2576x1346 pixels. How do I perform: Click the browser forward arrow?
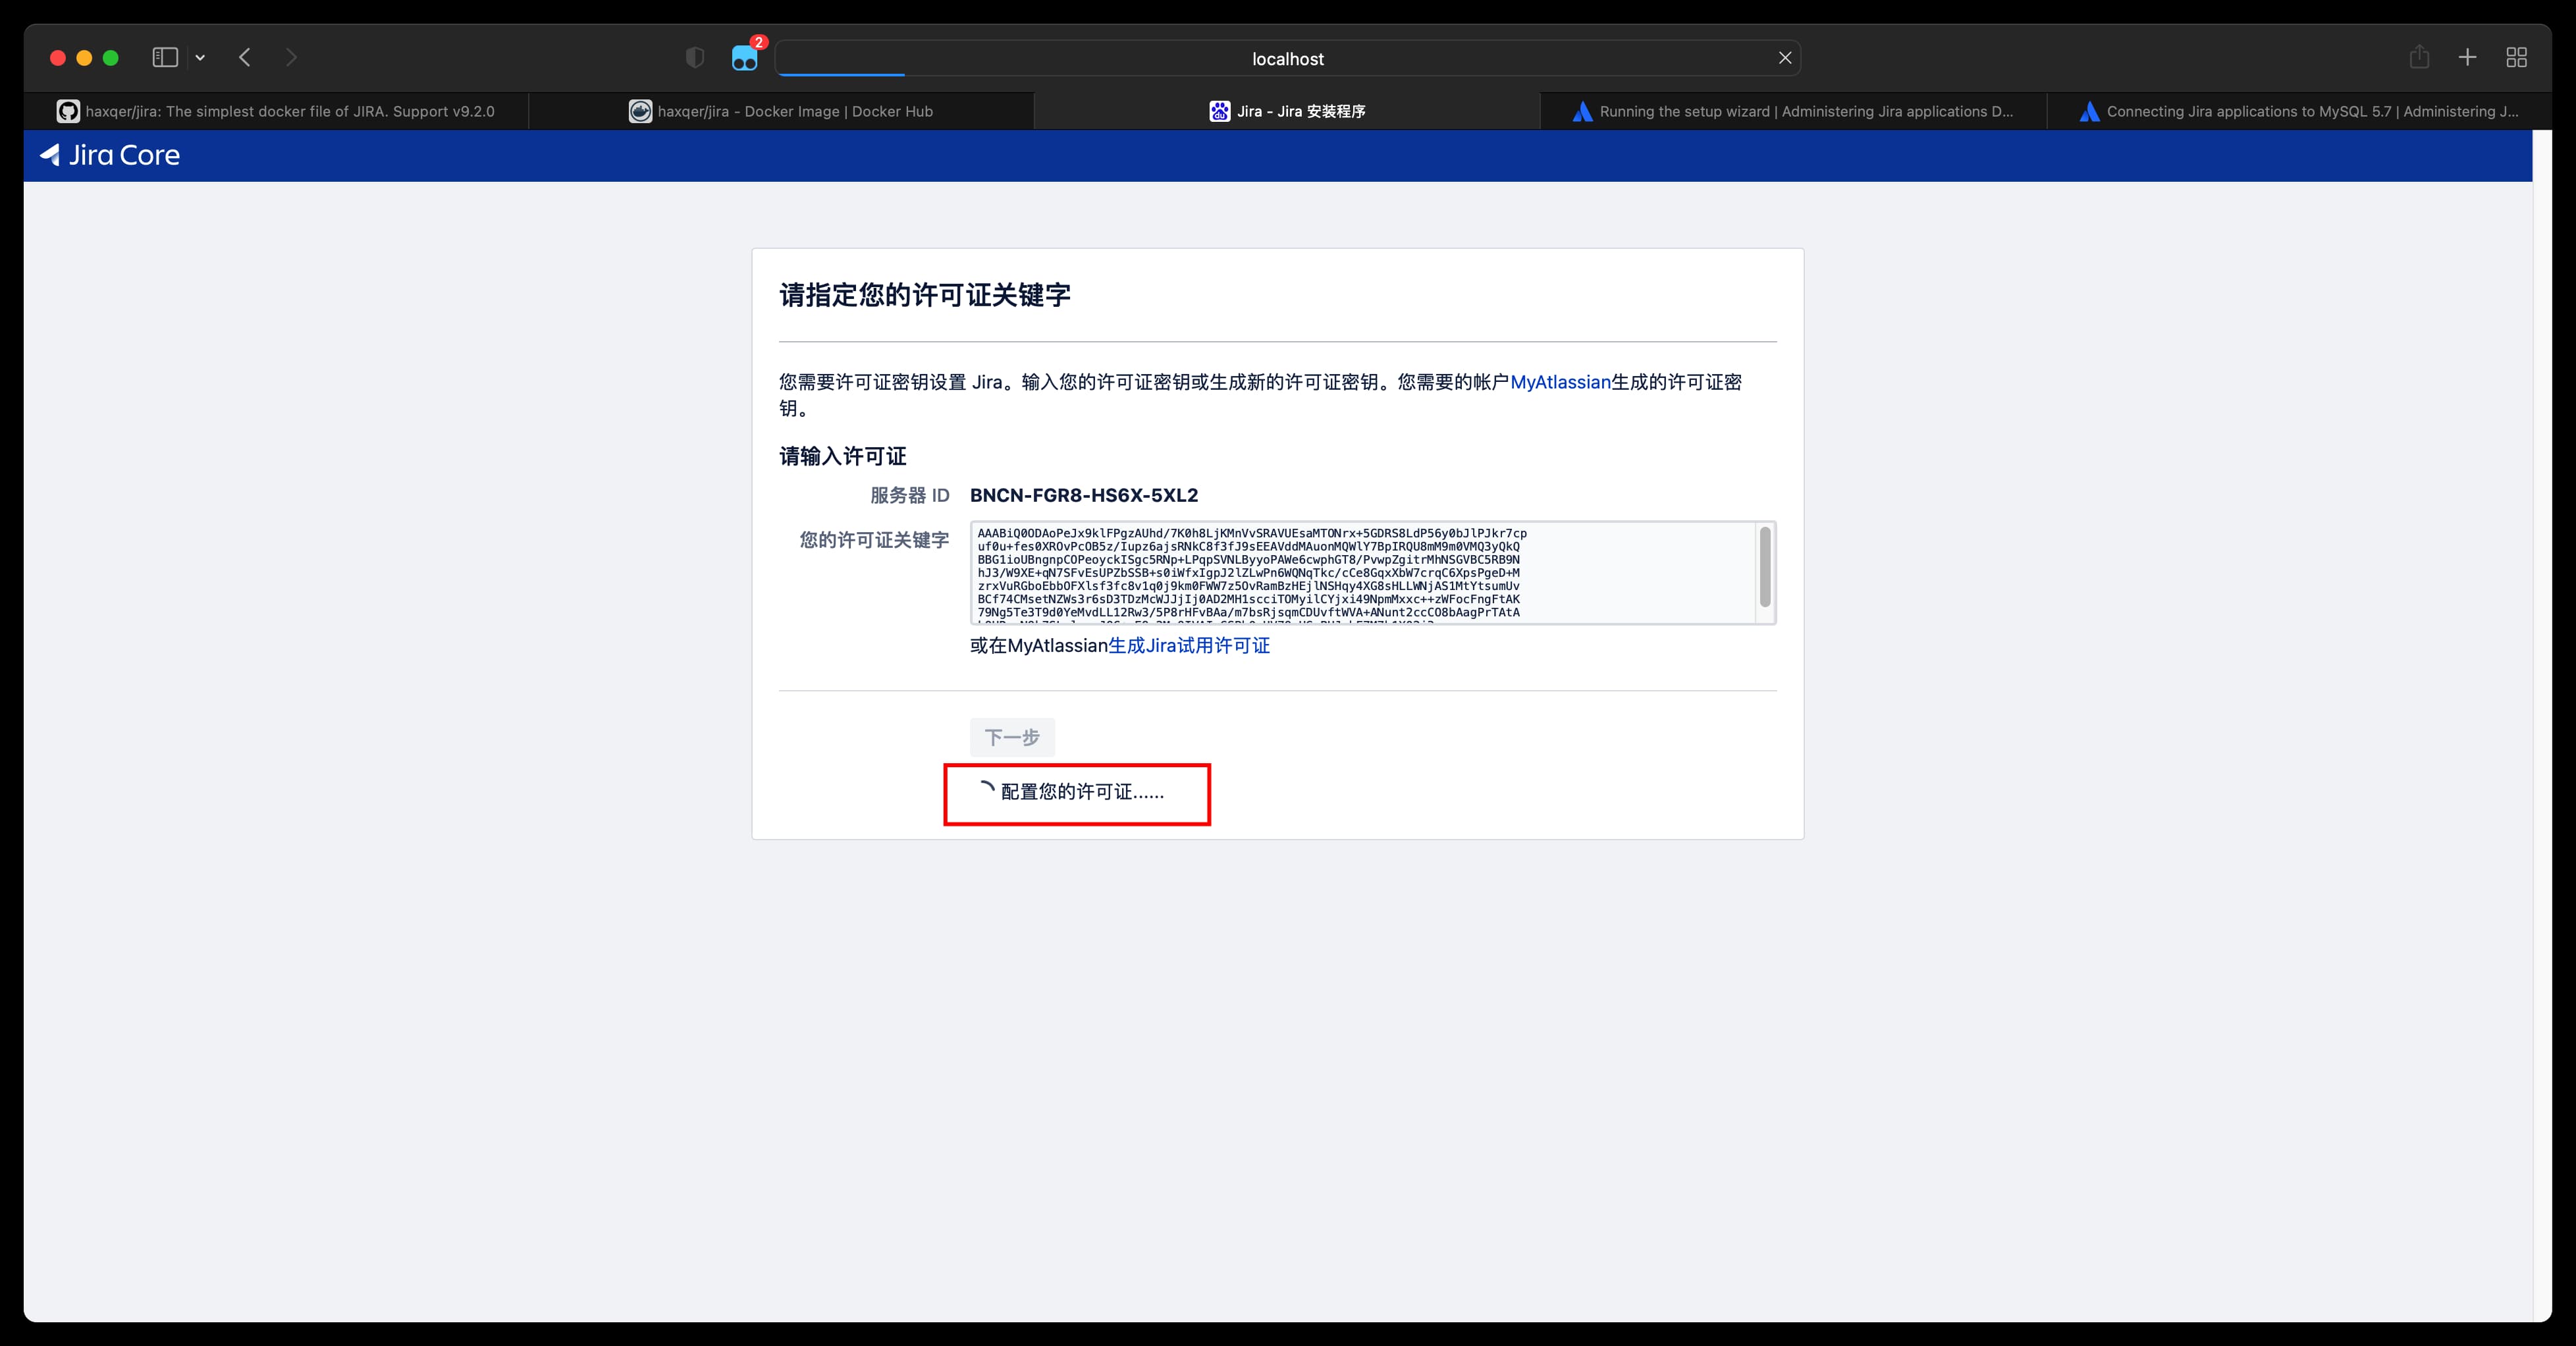(291, 58)
